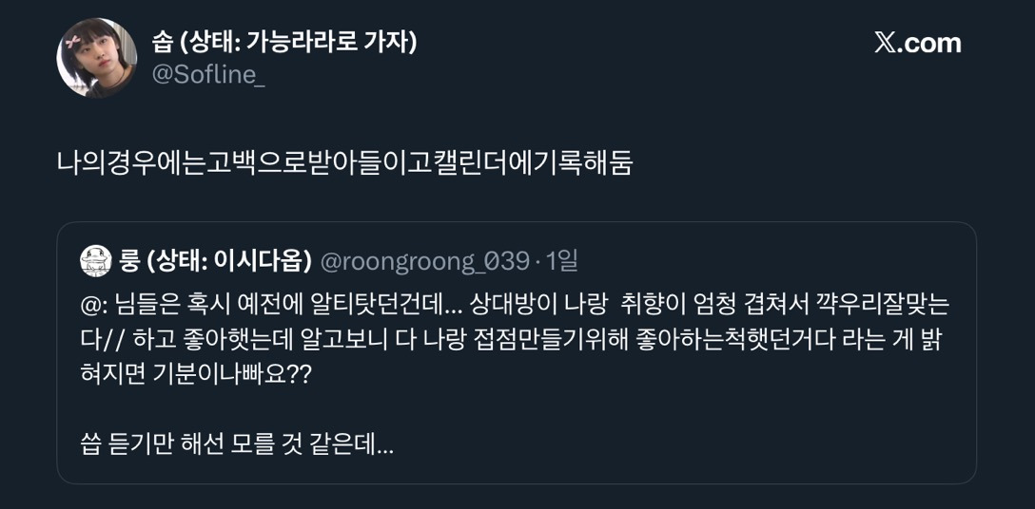Click the quoted line starting "@: 님들은 혹시"
This screenshot has width=1035, height=509.
[x=515, y=303]
